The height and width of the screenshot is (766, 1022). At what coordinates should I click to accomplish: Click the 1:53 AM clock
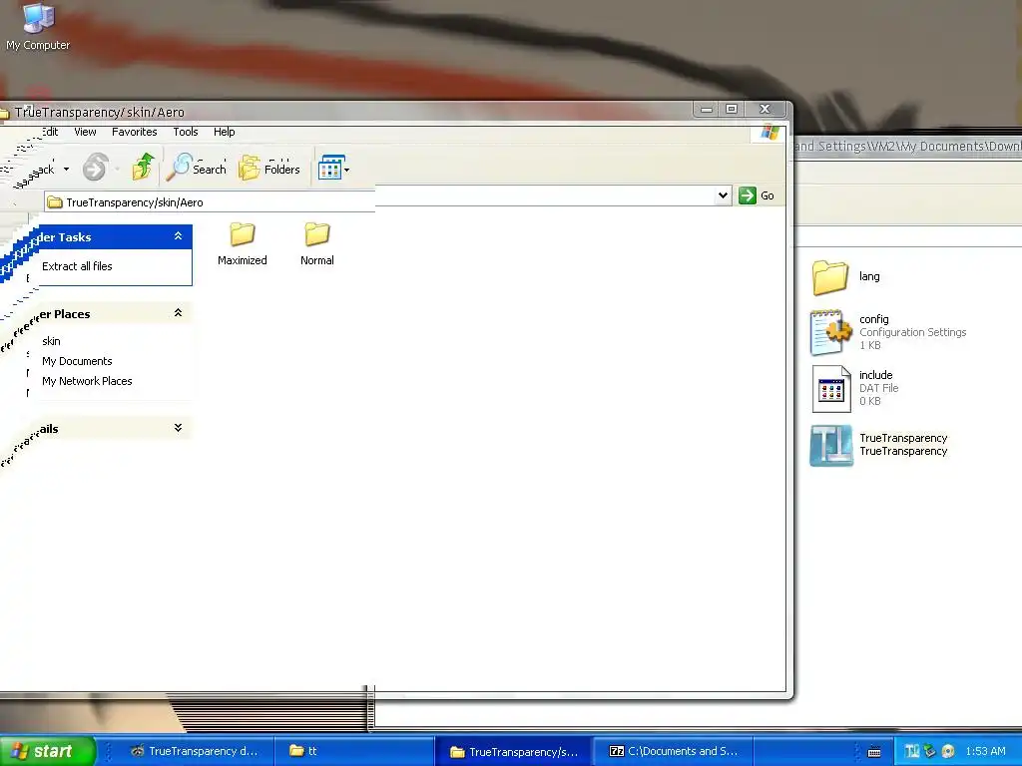pos(985,752)
